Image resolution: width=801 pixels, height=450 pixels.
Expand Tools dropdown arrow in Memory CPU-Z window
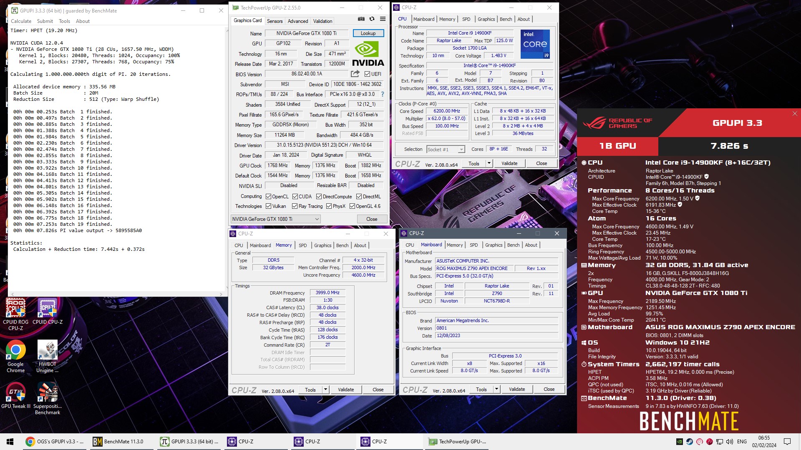point(325,390)
